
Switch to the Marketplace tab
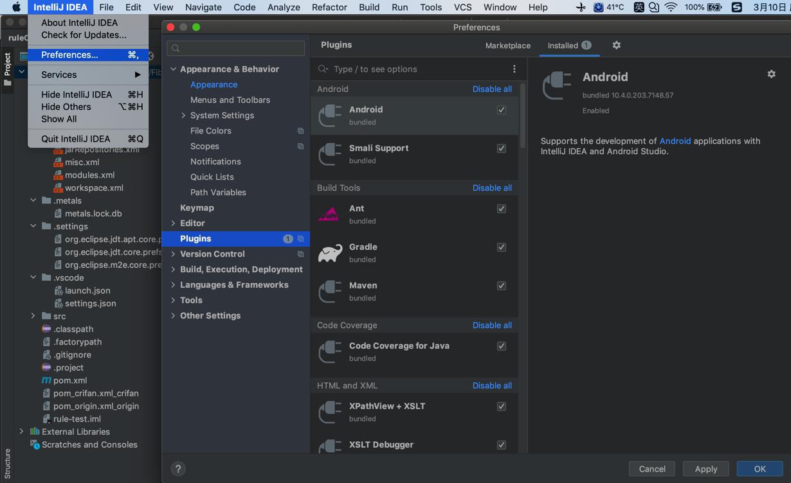tap(508, 46)
